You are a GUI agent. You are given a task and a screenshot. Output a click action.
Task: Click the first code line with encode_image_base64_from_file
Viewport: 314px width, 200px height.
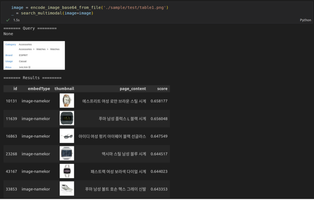pyautogui.click(x=90, y=7)
